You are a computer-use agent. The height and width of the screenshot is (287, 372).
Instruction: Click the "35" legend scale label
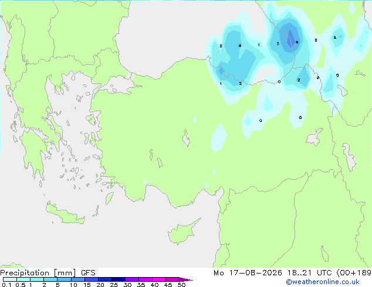coord(141,285)
